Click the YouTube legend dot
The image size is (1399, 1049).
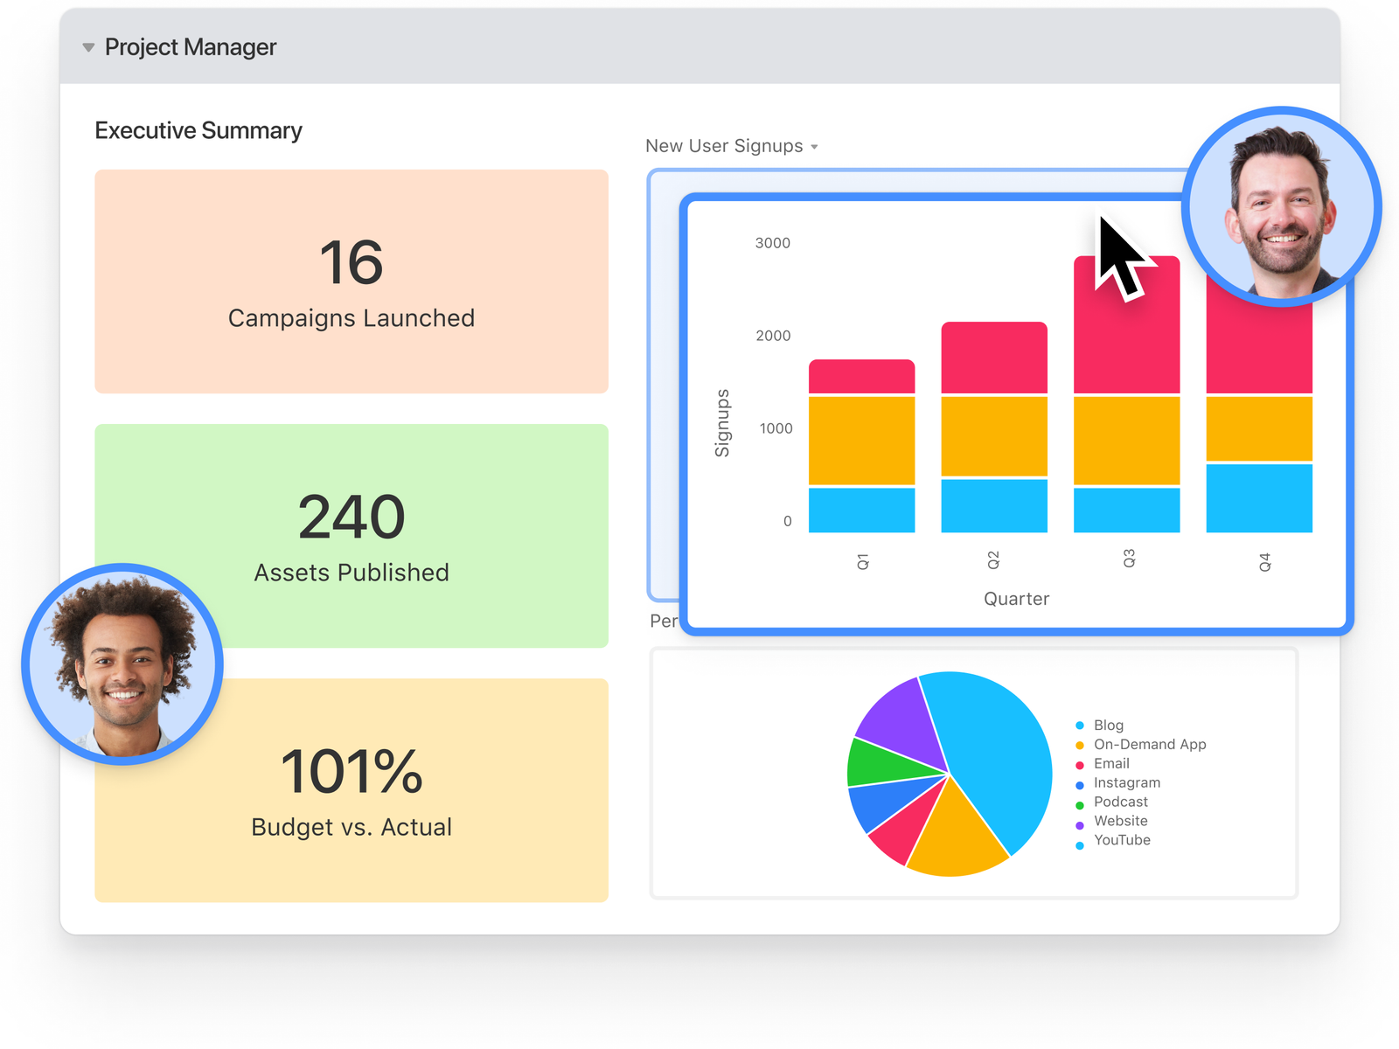[x=1080, y=845]
